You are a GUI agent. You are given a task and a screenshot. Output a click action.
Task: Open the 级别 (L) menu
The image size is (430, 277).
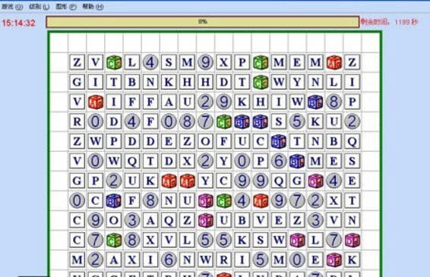click(39, 7)
